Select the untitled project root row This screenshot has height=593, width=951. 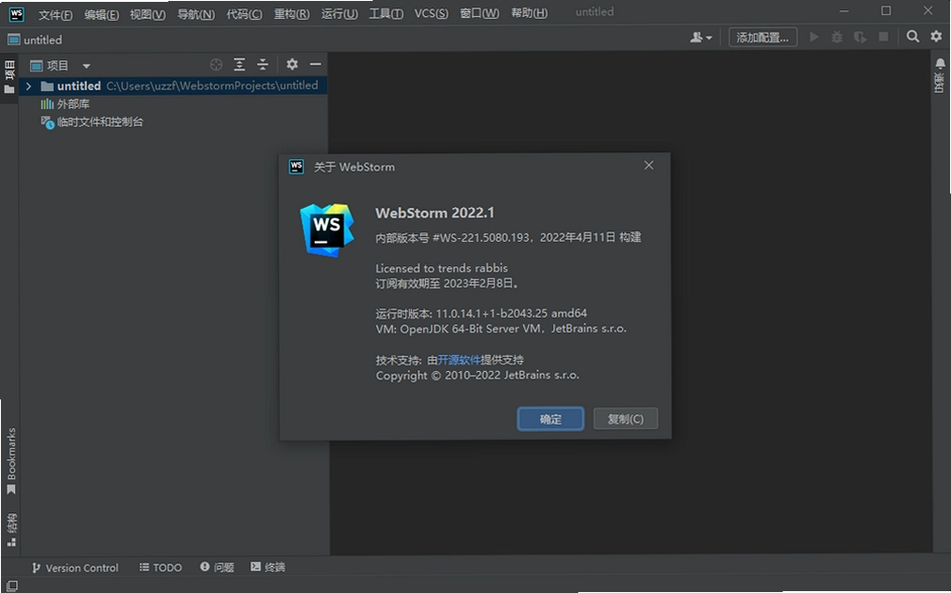173,86
